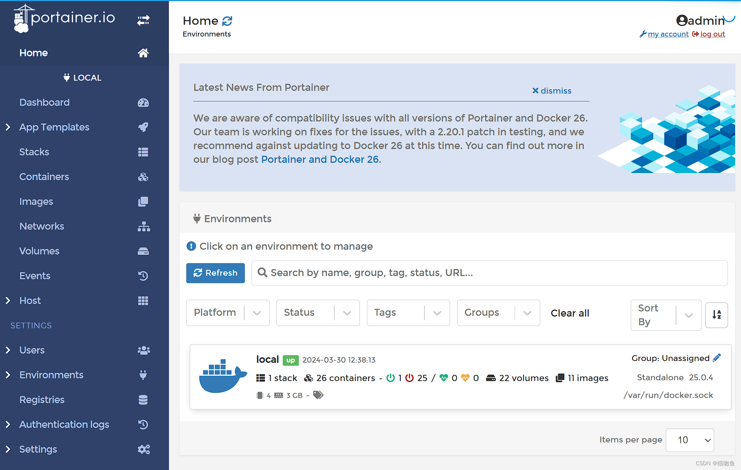Click the pencil icon next to Group: Unassigned
This screenshot has width=741, height=470.
tap(717, 358)
